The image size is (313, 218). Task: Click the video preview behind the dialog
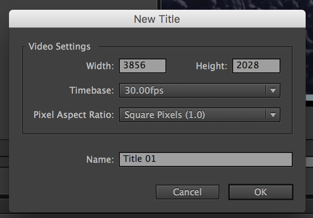[x=236, y=4]
